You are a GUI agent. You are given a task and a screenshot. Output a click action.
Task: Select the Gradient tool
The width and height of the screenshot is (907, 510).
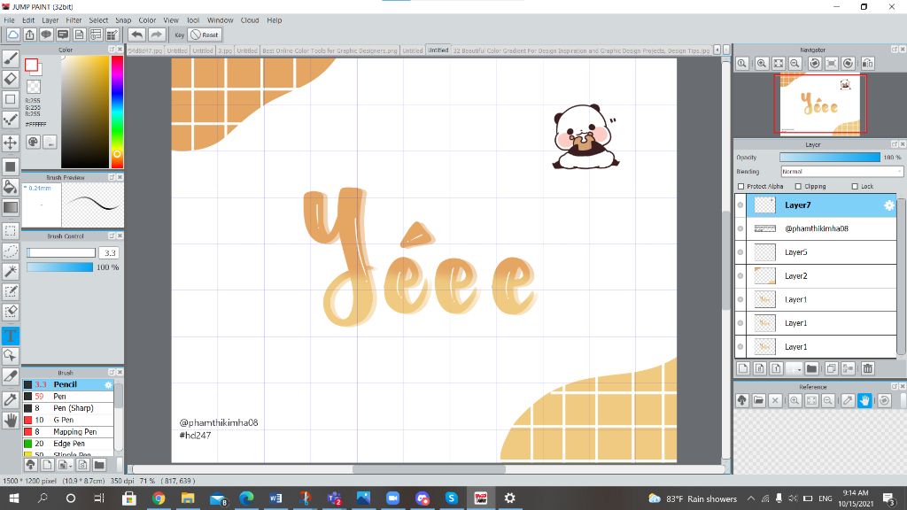(x=11, y=207)
